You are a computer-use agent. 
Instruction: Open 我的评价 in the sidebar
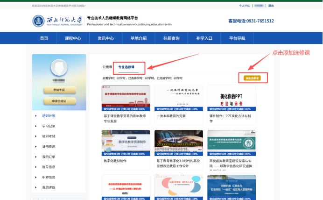click(x=49, y=187)
